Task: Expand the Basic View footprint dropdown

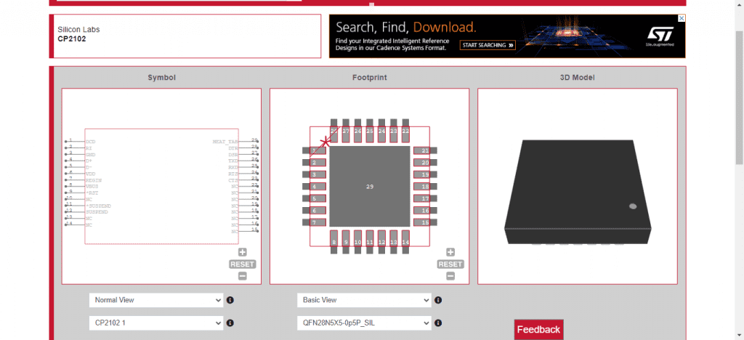Action: 363,300
